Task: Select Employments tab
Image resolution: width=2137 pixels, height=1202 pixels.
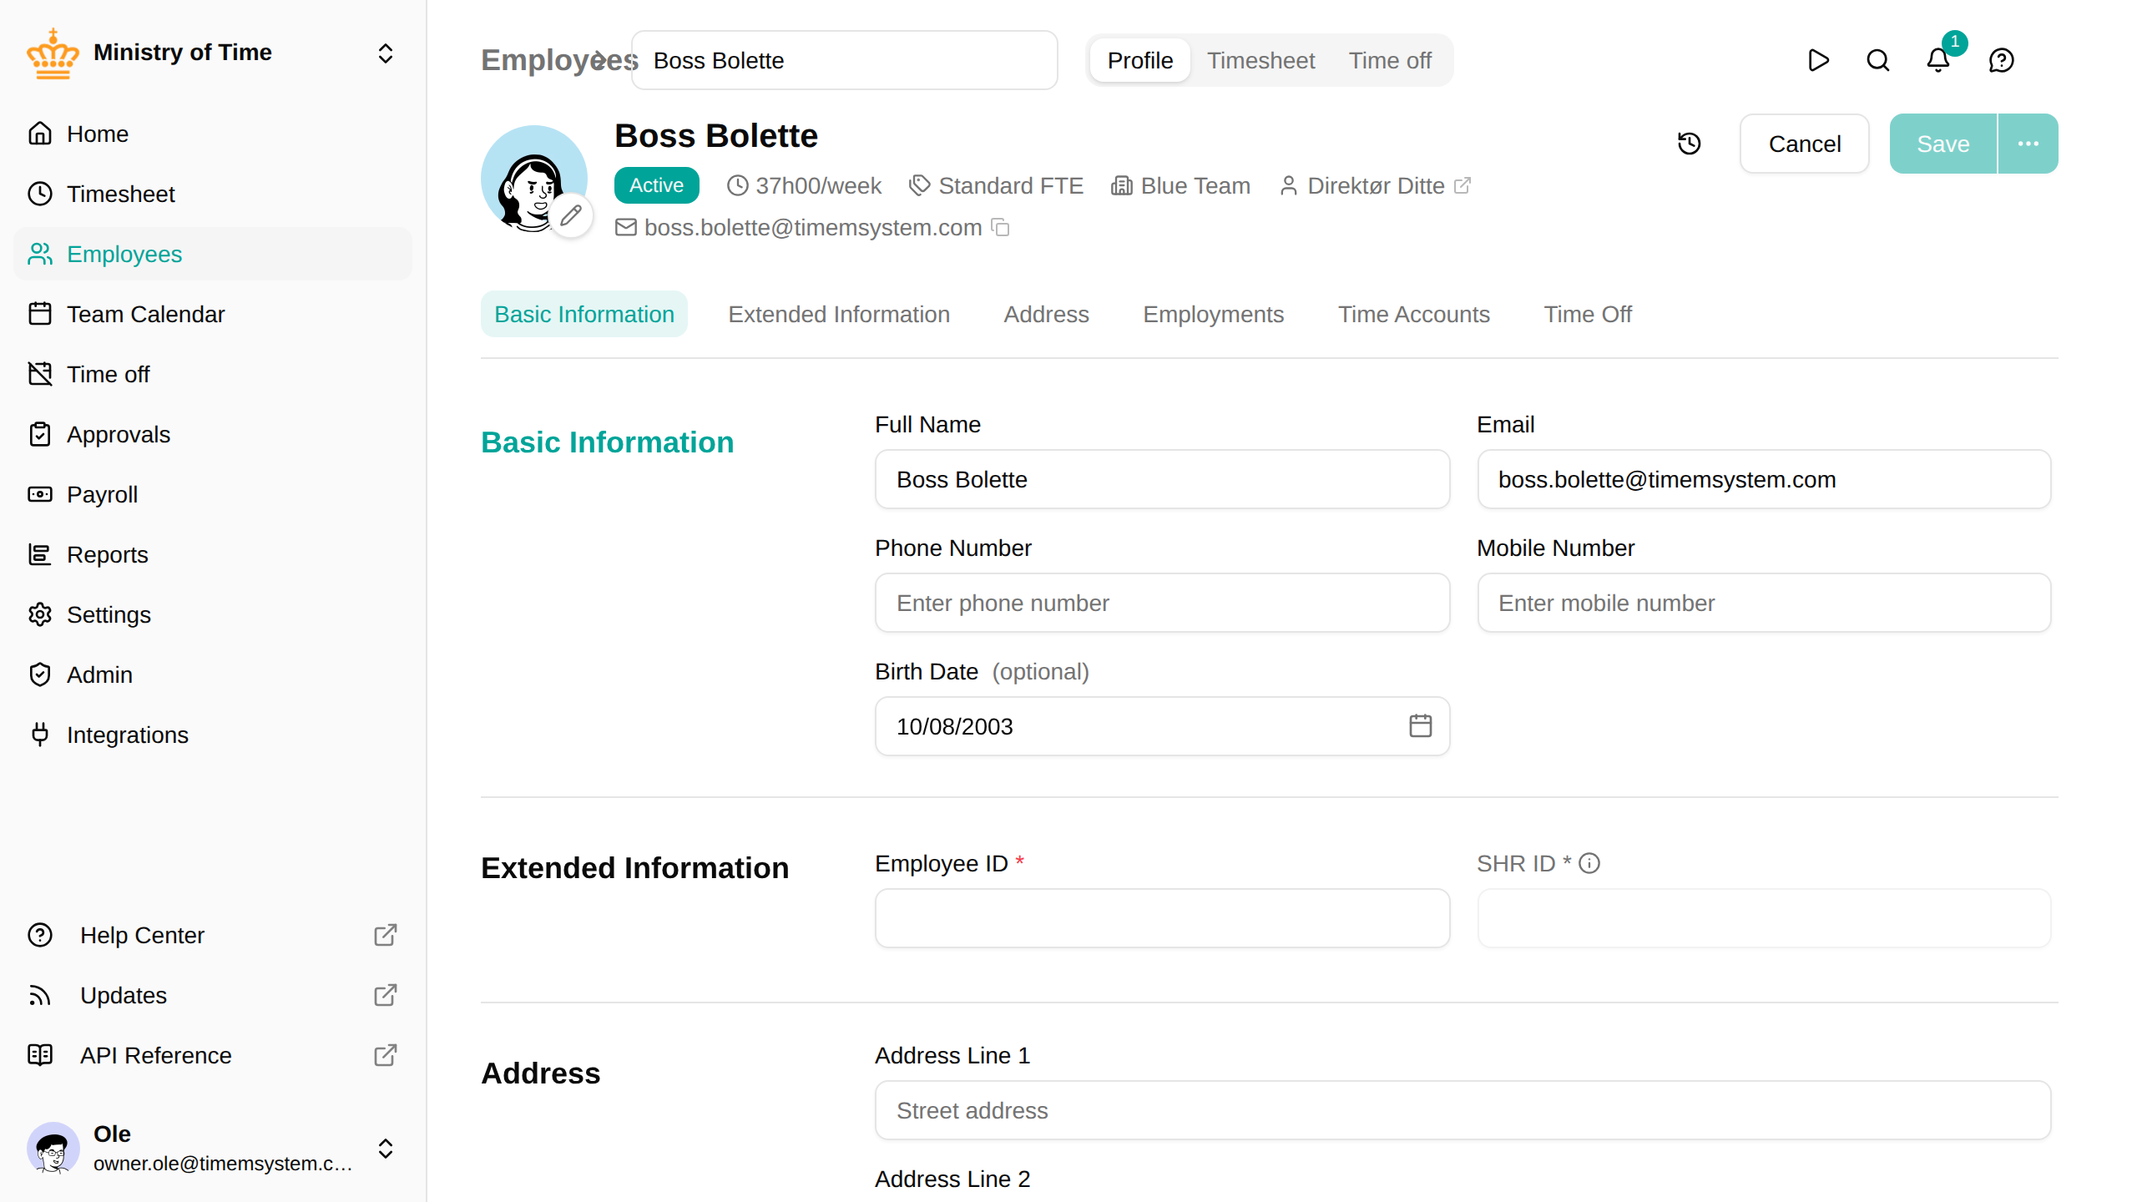Action: pyautogui.click(x=1213, y=314)
